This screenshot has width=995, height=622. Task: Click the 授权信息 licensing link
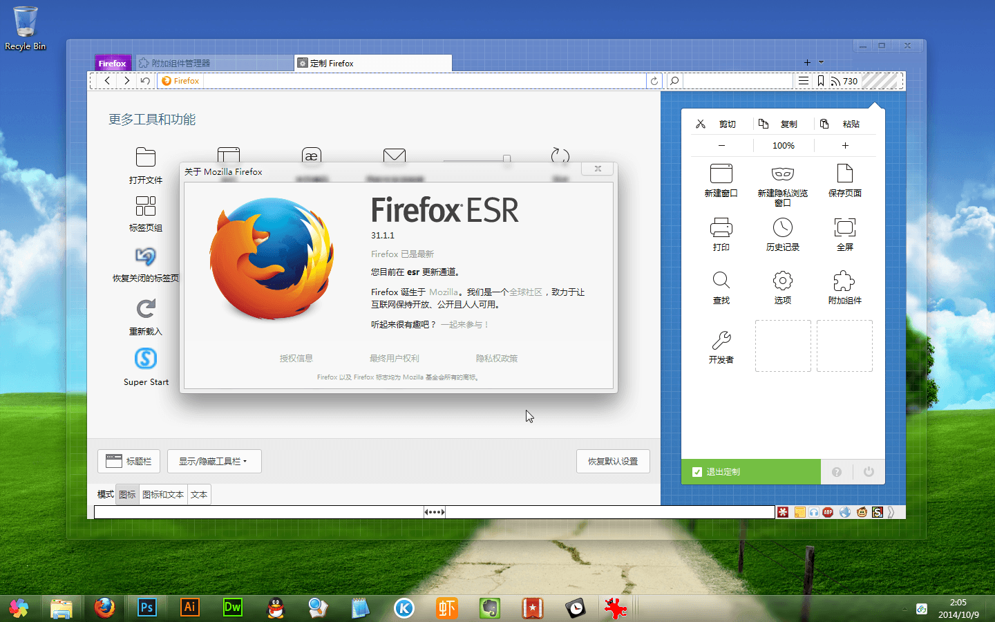(x=296, y=358)
